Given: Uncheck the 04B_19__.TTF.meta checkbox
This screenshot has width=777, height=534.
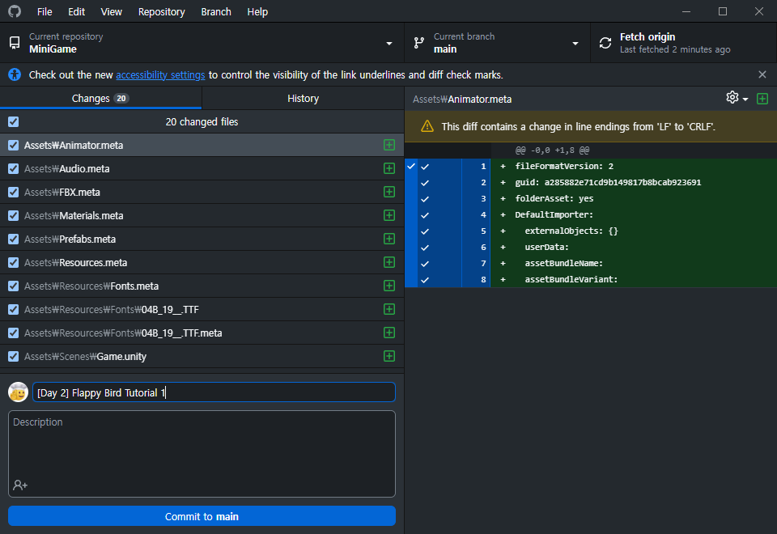Looking at the screenshot, I should tap(14, 333).
